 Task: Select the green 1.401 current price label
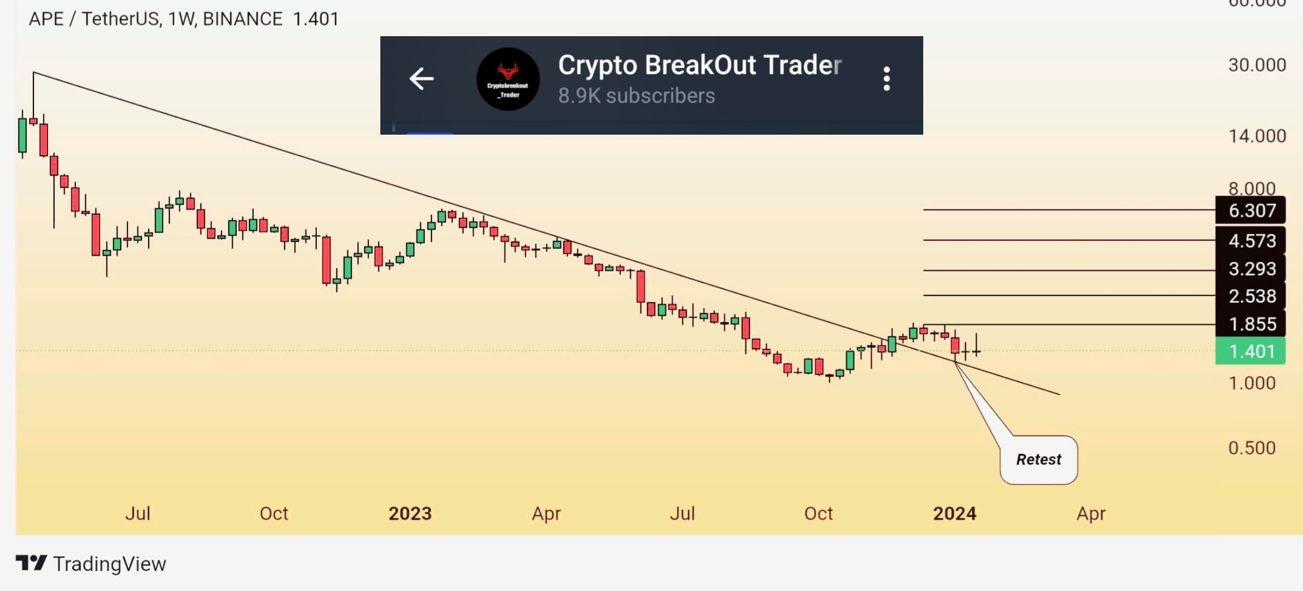pos(1251,351)
